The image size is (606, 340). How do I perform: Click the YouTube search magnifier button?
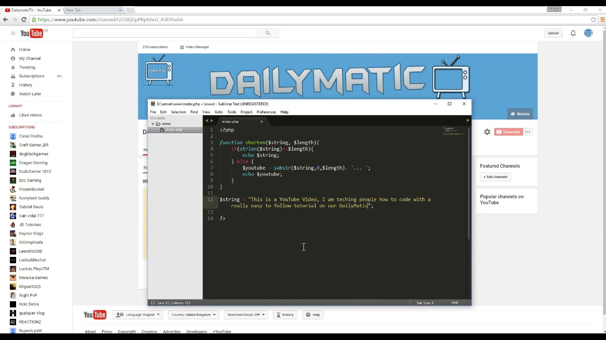pyautogui.click(x=267, y=33)
